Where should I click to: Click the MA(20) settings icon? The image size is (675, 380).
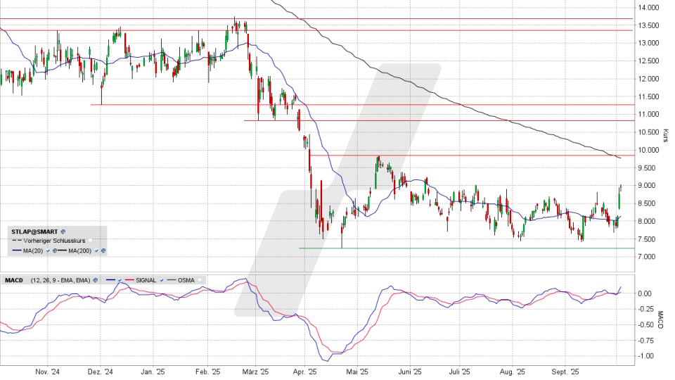55,251
